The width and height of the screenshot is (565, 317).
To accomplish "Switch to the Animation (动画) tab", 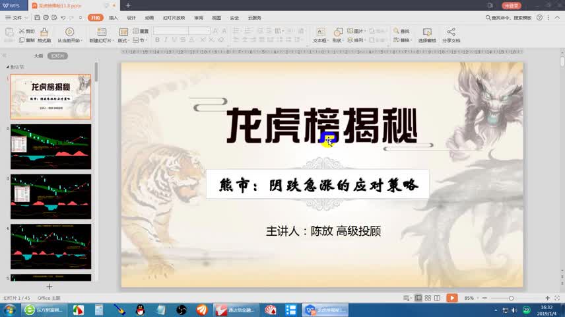I will click(149, 18).
